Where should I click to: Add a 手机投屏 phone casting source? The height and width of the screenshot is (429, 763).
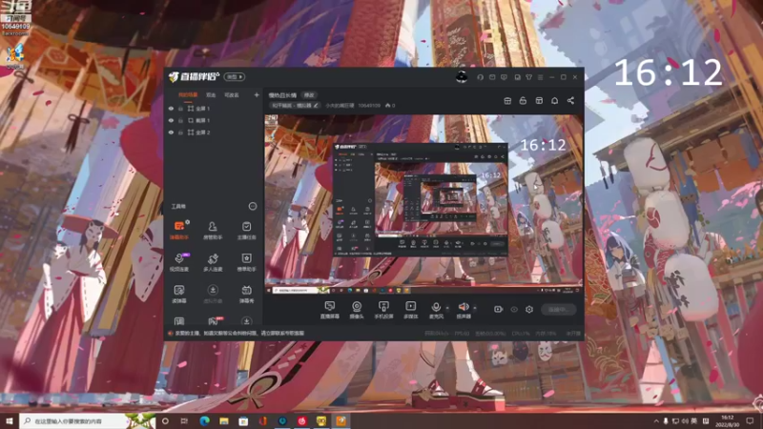383,310
